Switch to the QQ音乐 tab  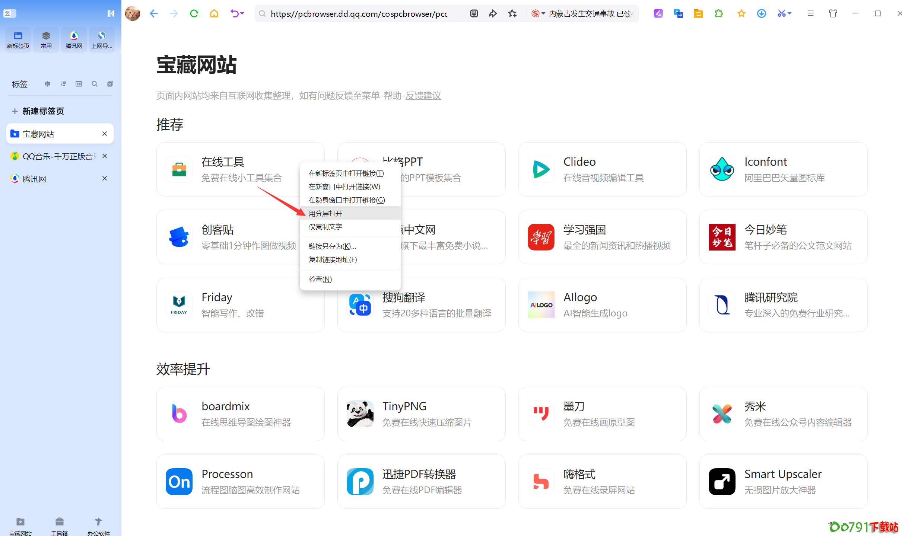[56, 156]
